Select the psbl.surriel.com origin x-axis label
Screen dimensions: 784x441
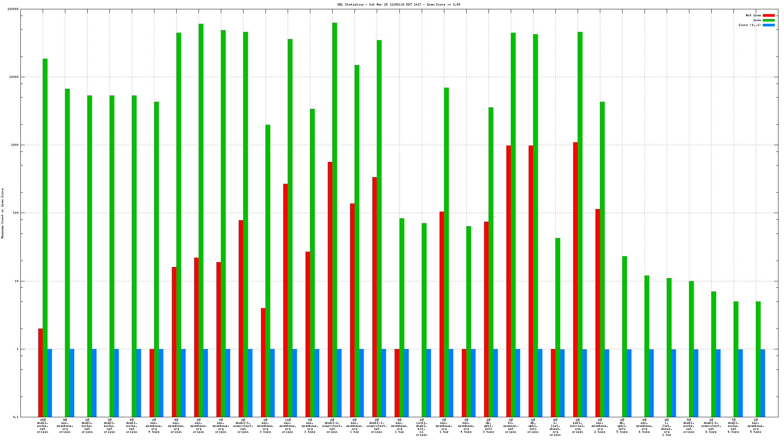coord(578,425)
